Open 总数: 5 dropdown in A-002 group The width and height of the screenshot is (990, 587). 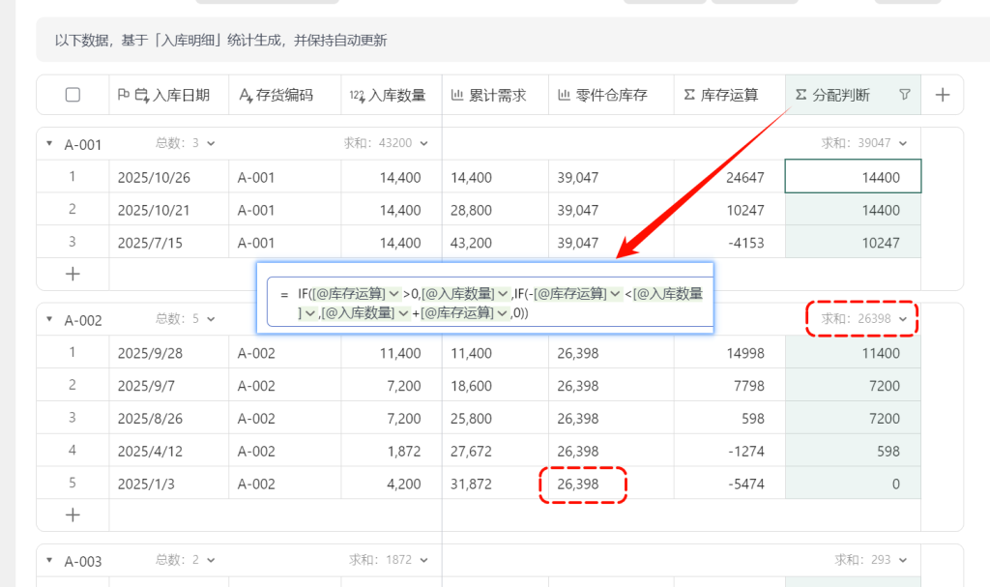tap(185, 319)
